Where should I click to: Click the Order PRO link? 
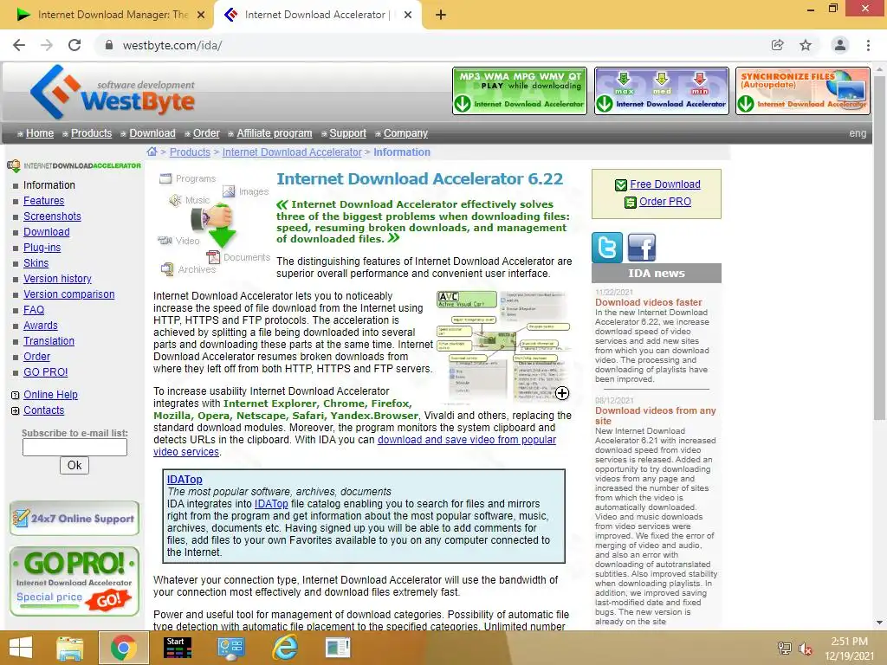665,201
